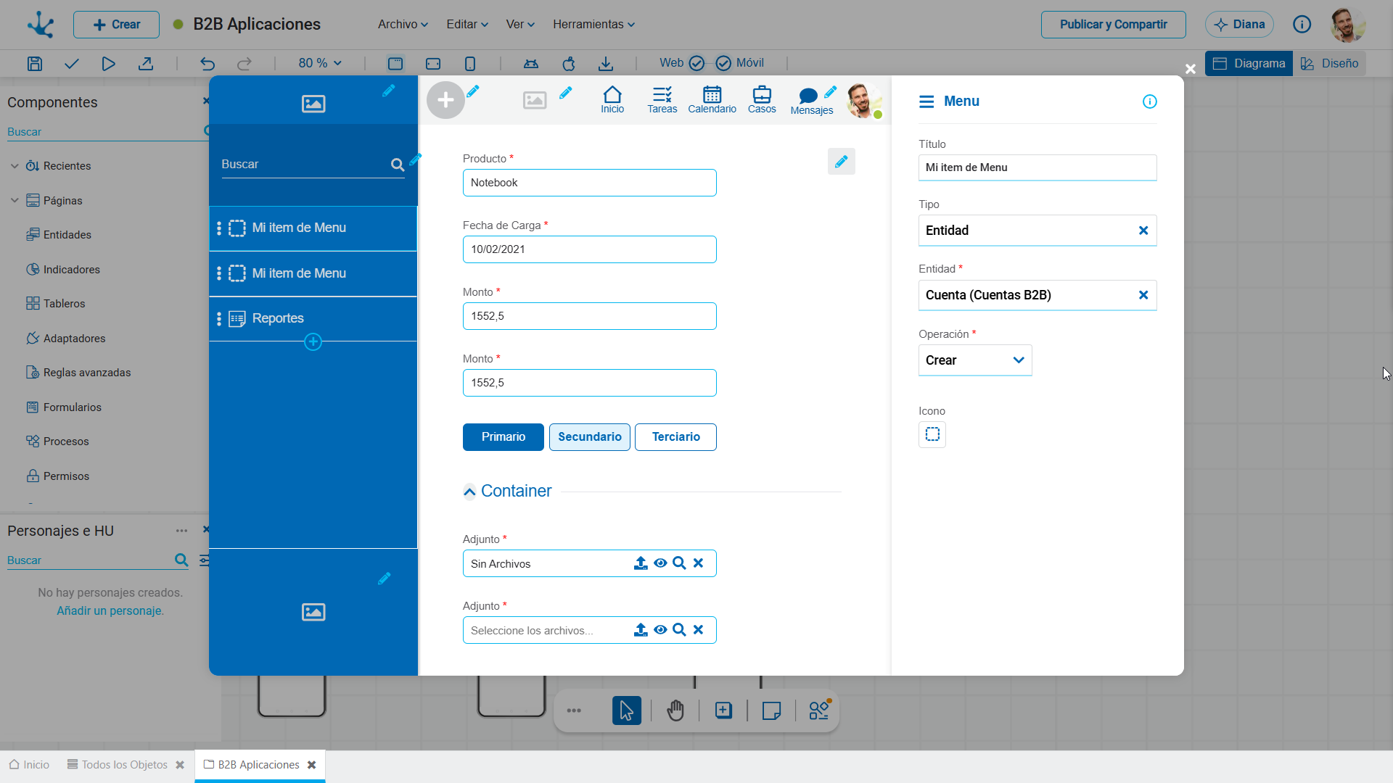
Task: Open the Editar menu
Action: coord(467,25)
